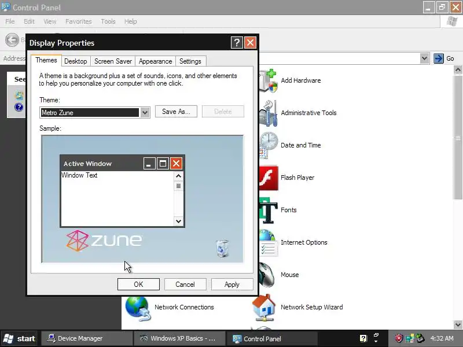Click the Start button
The width and height of the screenshot is (463, 347).
coord(19,338)
